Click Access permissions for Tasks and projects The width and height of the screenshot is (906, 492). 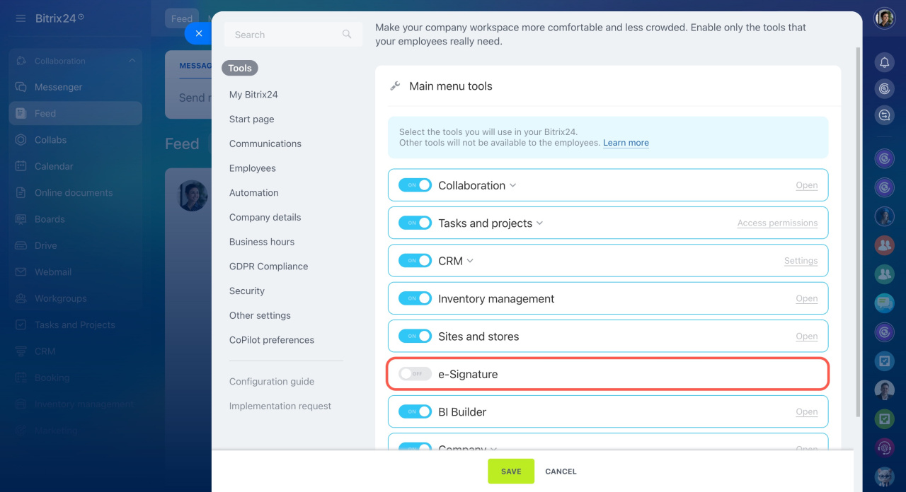[777, 223]
